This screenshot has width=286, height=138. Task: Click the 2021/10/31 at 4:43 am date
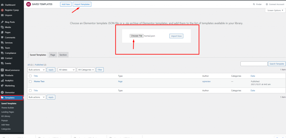pos(261,84)
